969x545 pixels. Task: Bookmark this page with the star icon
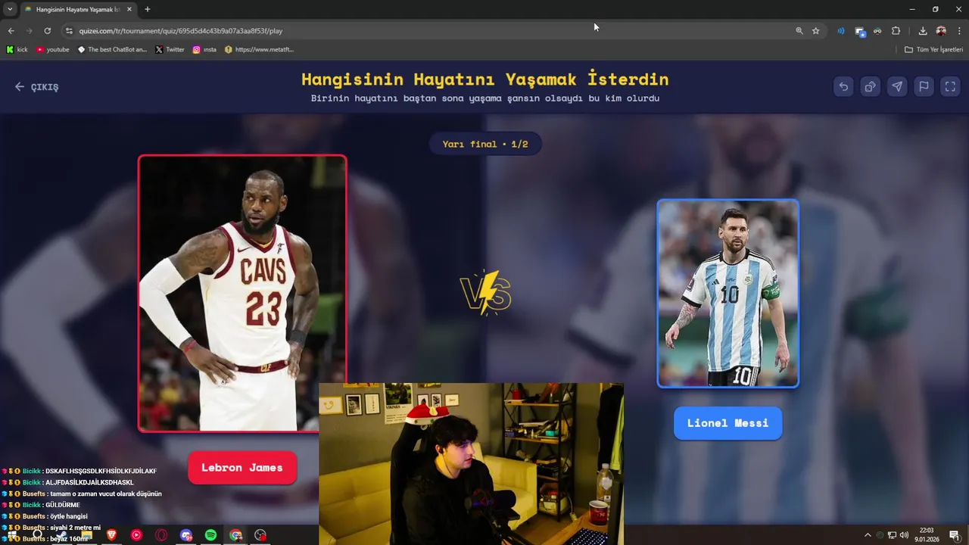click(815, 31)
